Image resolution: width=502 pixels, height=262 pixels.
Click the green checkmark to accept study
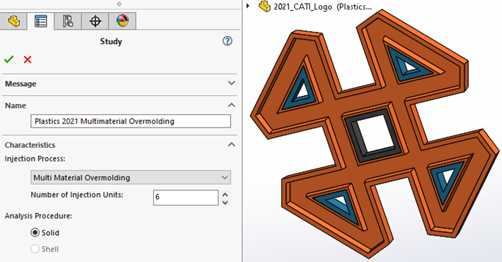tap(9, 59)
